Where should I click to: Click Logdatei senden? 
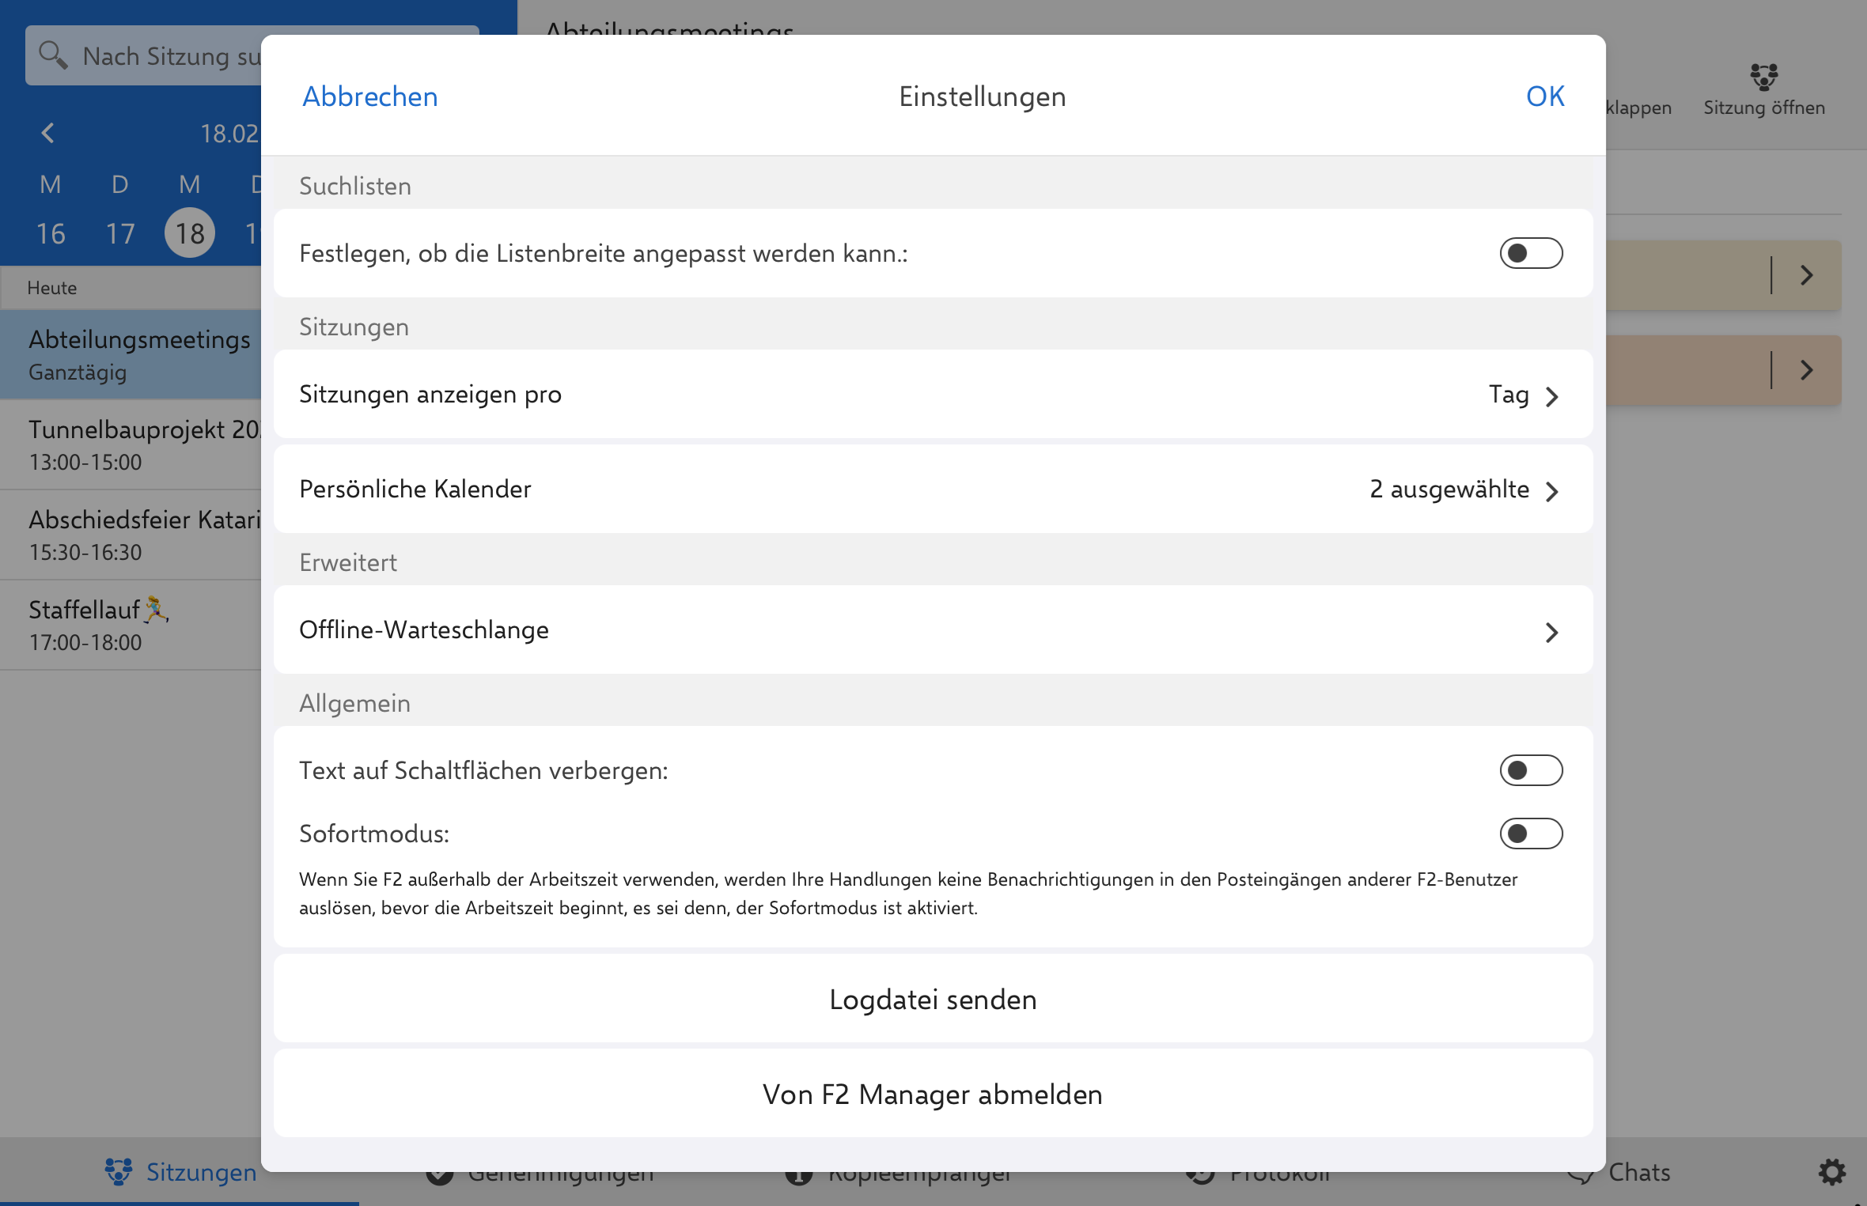click(x=932, y=1000)
